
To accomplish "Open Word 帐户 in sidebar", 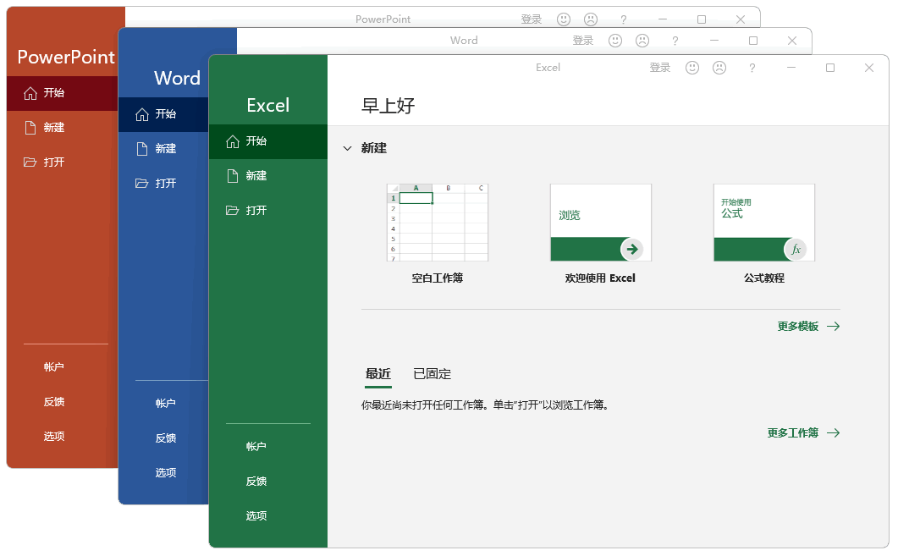I will (x=166, y=404).
